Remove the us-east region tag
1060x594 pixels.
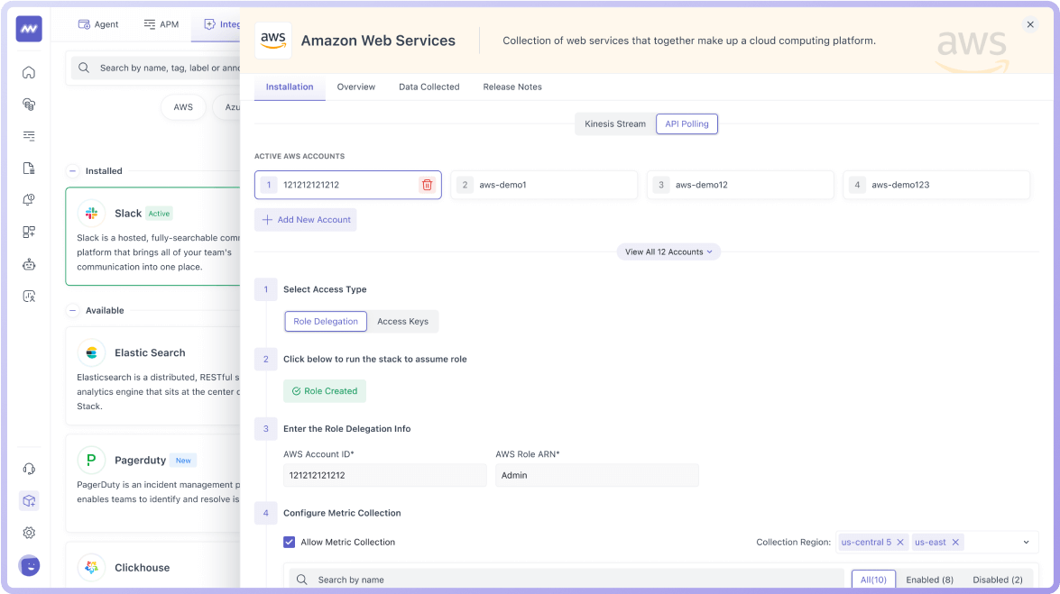pyautogui.click(x=955, y=542)
